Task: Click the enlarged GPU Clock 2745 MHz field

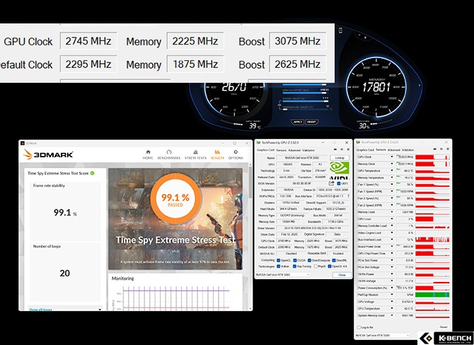Action: click(88, 40)
